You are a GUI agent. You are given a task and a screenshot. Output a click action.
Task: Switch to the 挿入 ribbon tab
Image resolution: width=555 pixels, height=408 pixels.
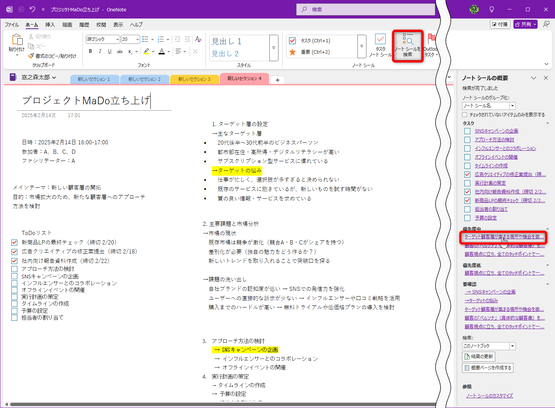pos(50,25)
